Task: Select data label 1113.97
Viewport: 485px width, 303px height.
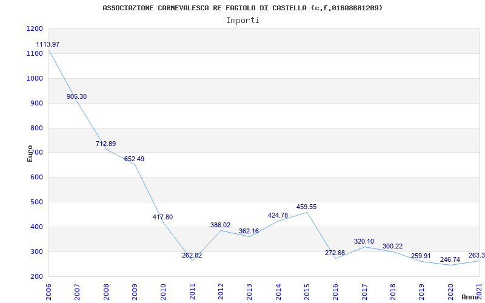Action: (48, 44)
